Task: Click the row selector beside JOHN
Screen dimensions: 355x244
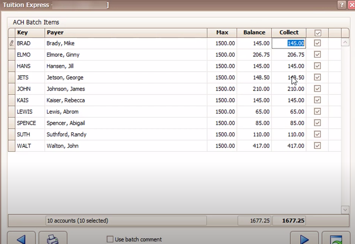Action: pos(12,89)
